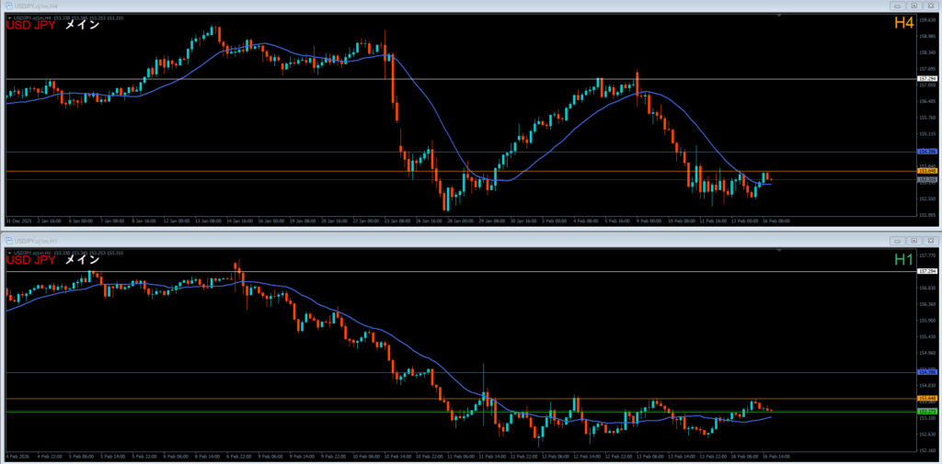Expand the H1 chart symbol info arrow
The height and width of the screenshot is (464, 942).
coord(9,252)
